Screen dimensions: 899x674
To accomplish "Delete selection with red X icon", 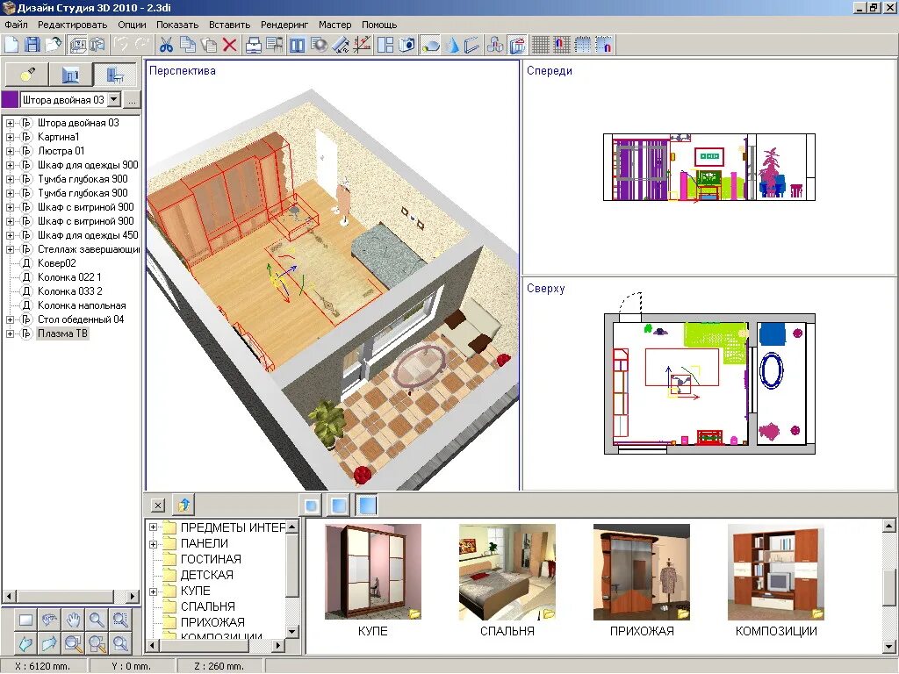I will [229, 44].
